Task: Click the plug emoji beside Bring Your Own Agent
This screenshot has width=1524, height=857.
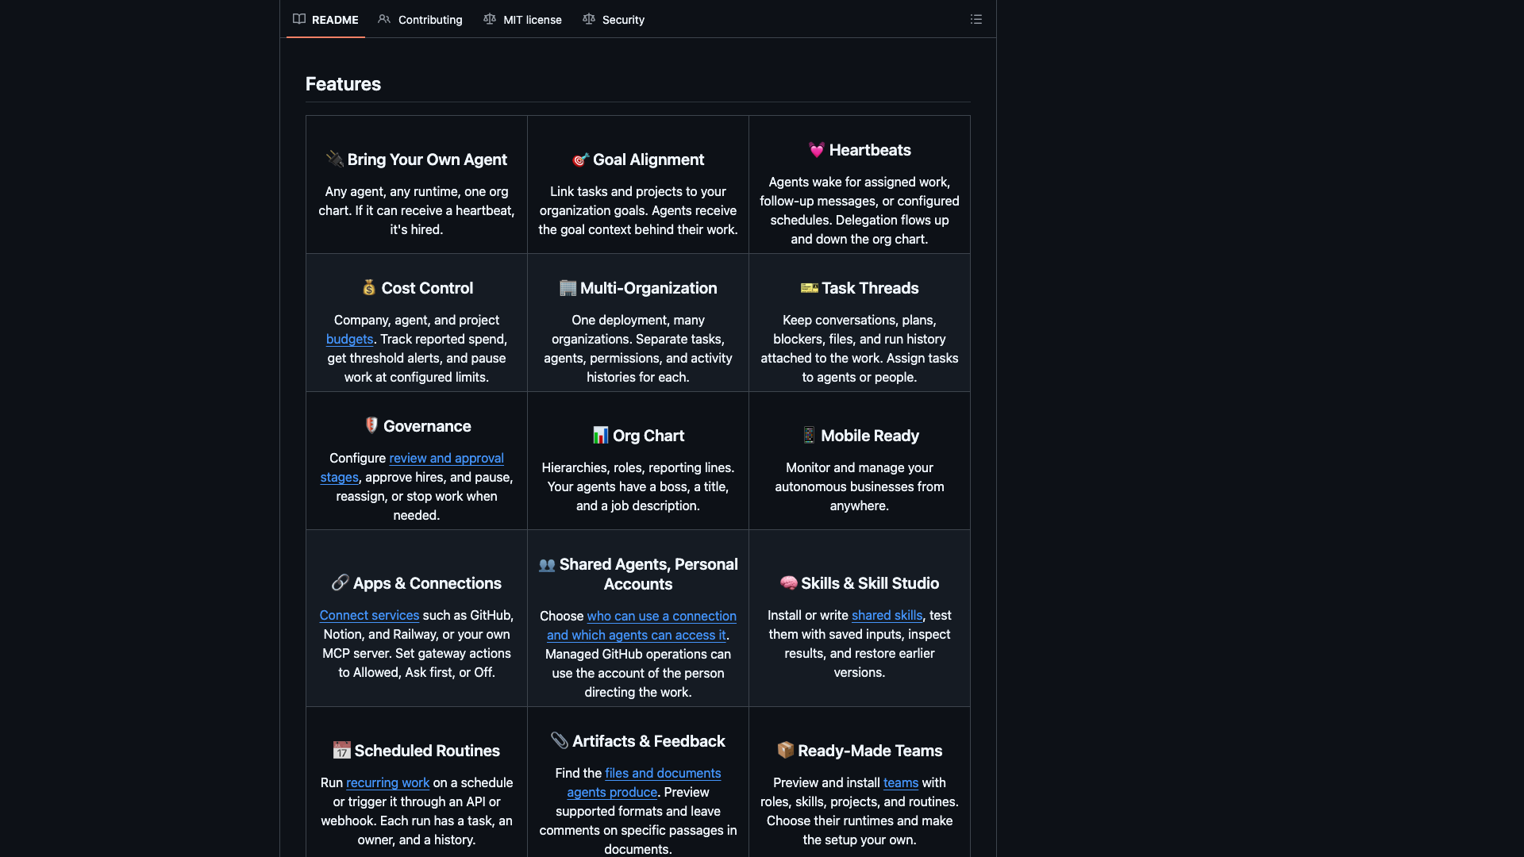Action: coord(335,159)
